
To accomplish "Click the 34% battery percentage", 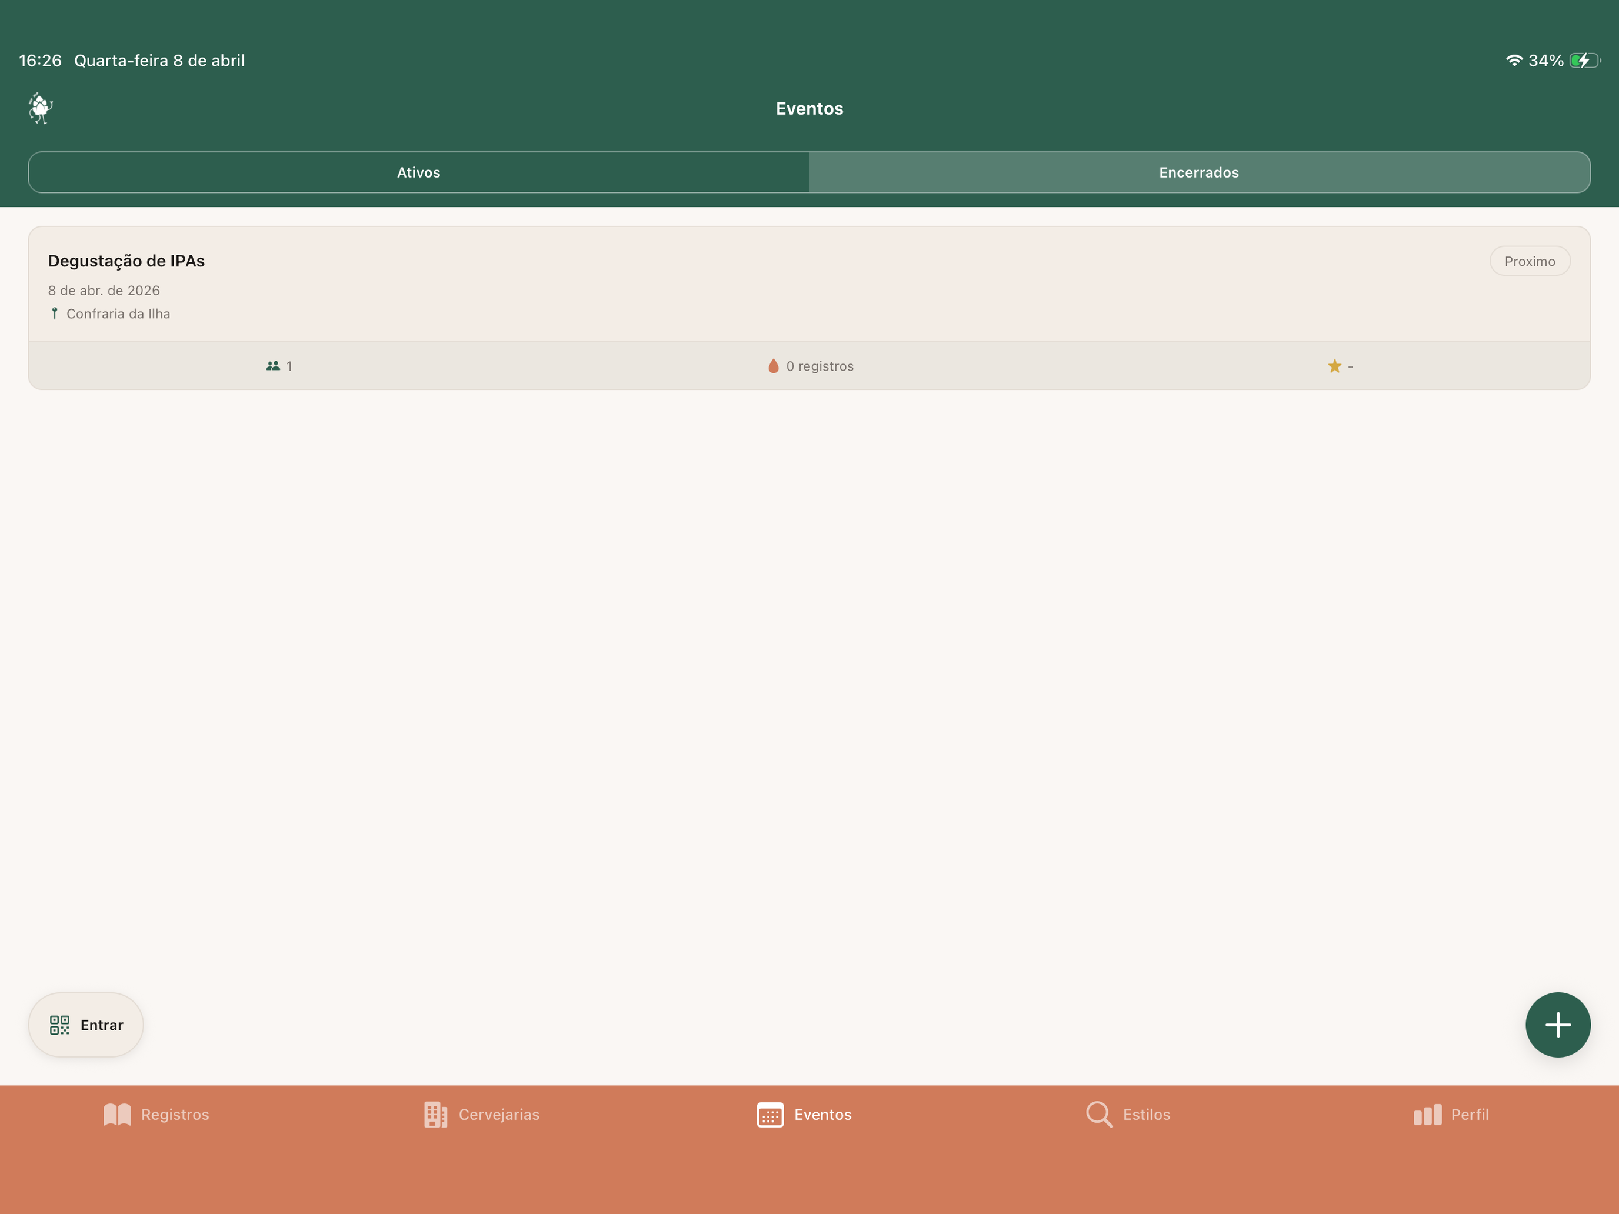I will point(1546,61).
